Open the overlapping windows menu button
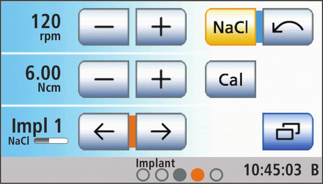 288,131
